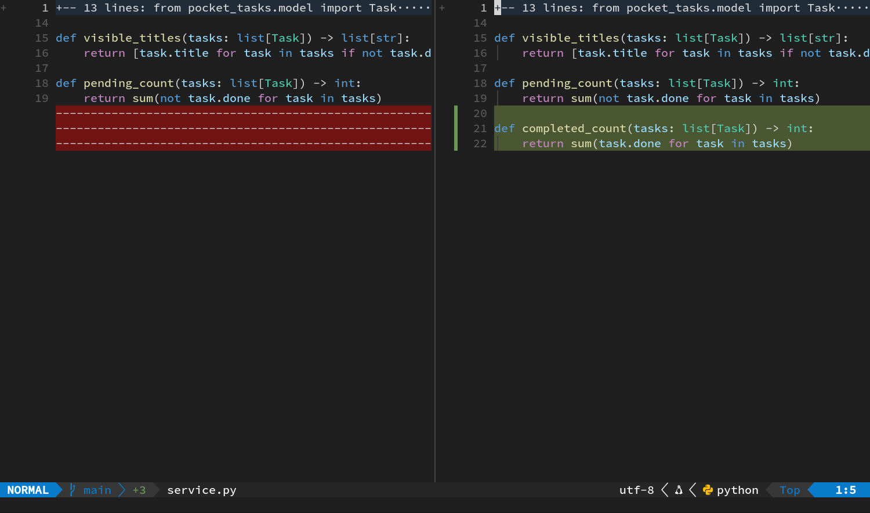
Task: Click the 'main' branch name in statusline
Action: (x=97, y=490)
